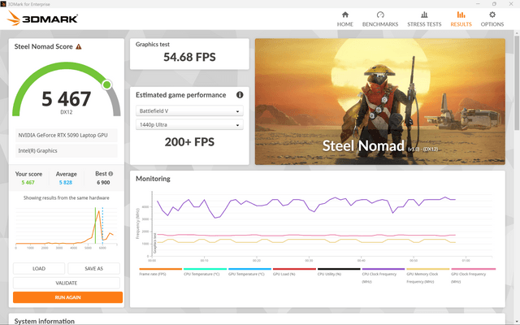This screenshot has width=520, height=325.
Task: Click the 3DMark logo
Action: tap(42, 18)
